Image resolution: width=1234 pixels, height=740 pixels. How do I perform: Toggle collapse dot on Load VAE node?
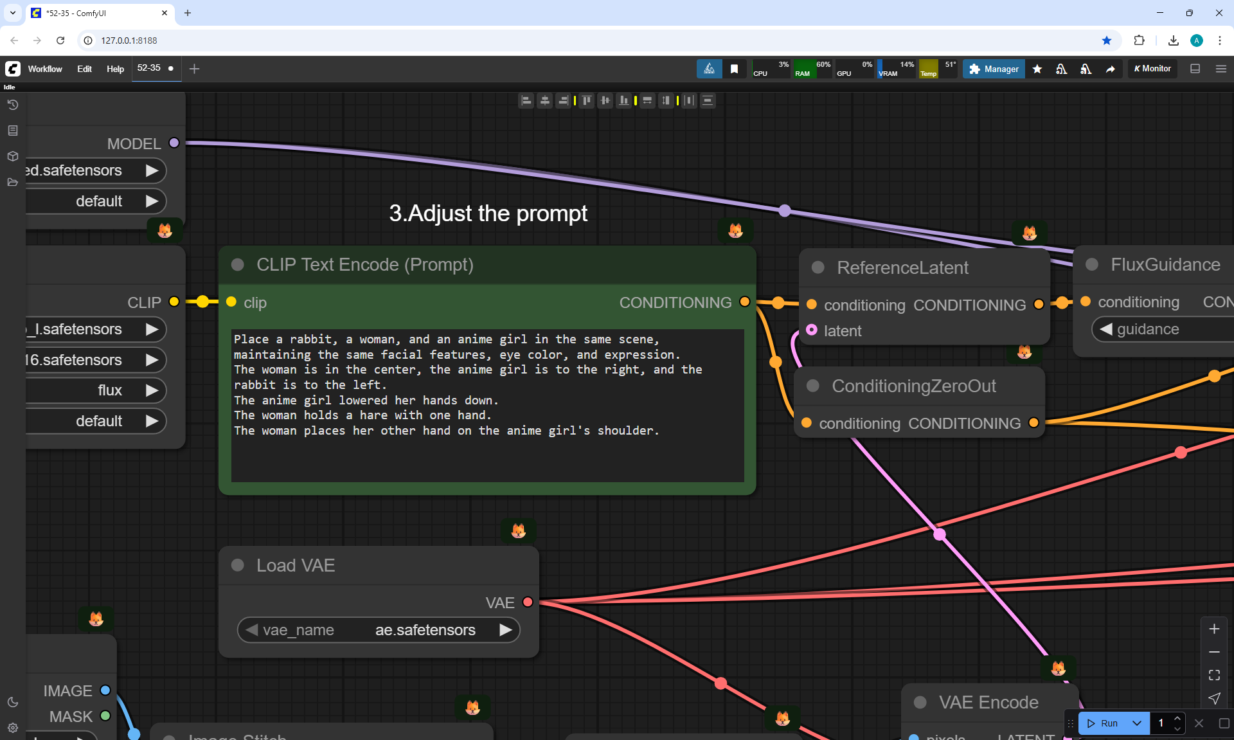point(238,565)
